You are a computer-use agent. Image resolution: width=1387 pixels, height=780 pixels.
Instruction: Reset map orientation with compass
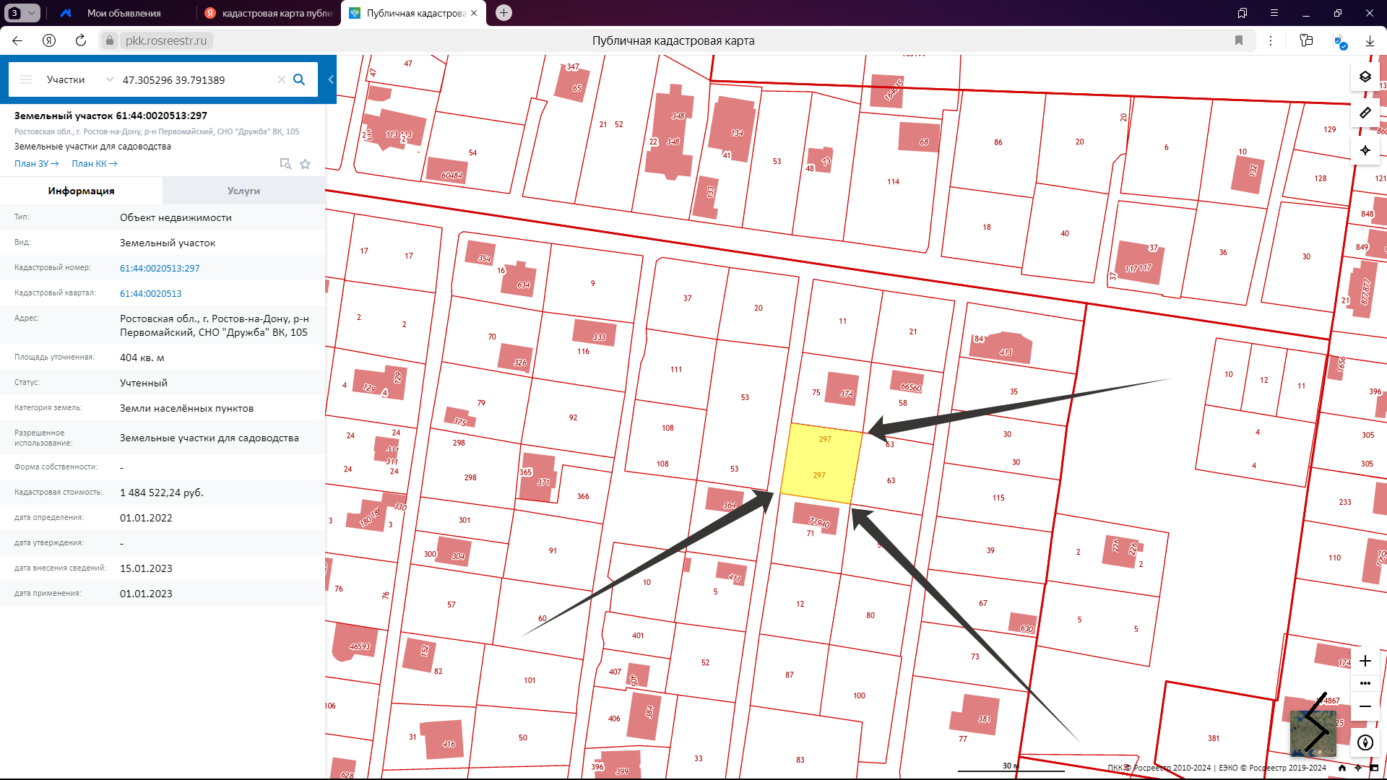1365,742
